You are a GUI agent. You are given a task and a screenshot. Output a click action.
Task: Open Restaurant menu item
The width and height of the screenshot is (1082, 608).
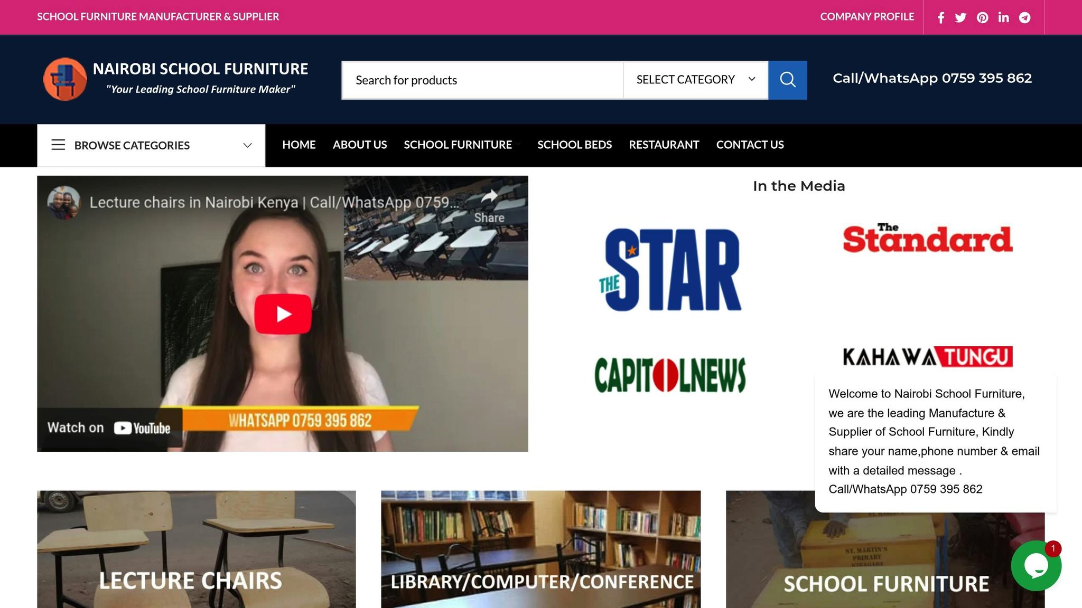(x=664, y=145)
